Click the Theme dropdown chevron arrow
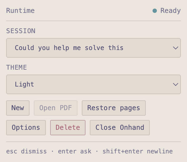The height and width of the screenshot is (162, 187). point(176,84)
